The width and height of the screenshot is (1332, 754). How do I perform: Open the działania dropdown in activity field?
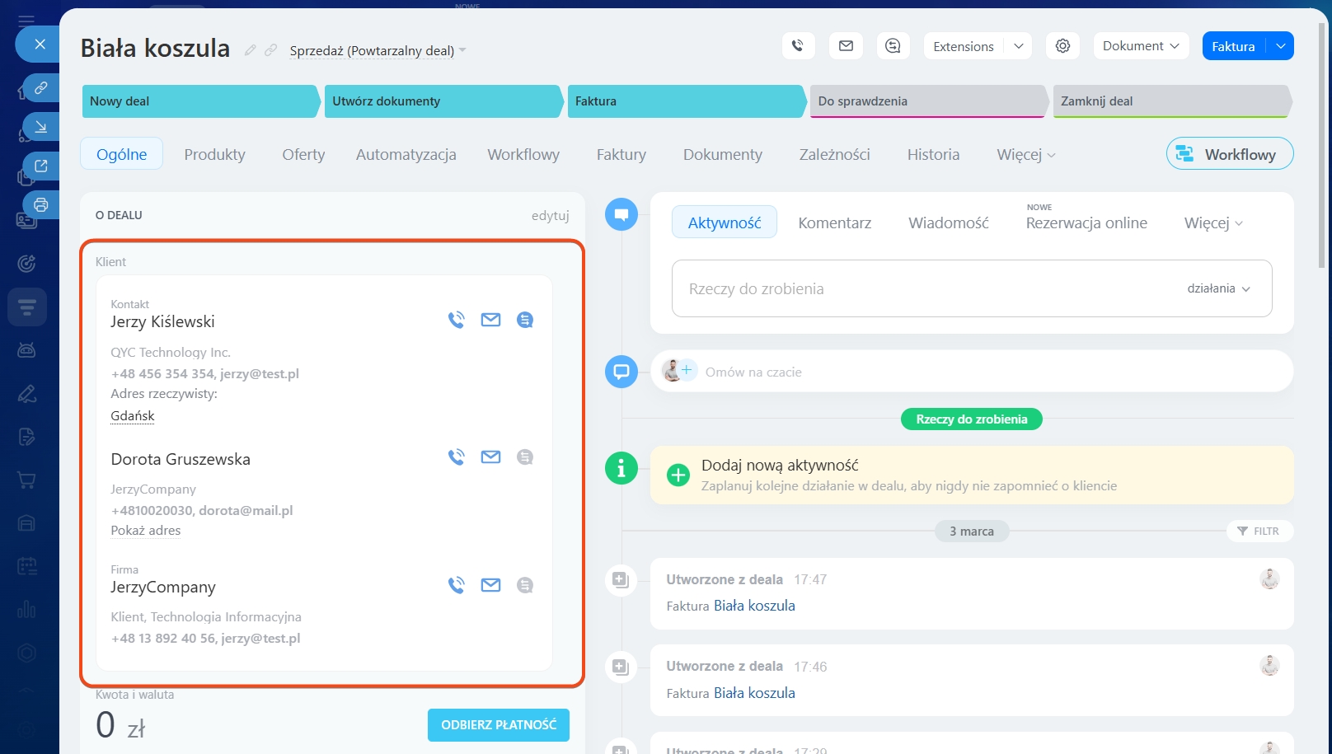(x=1218, y=288)
